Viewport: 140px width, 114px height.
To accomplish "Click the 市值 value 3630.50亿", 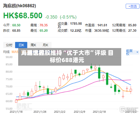I will 102,30.
